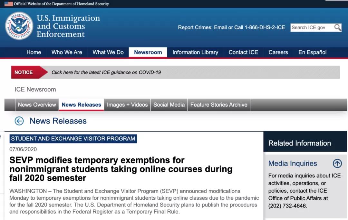The width and height of the screenshot is (348, 220).
Task: Open the Who We Are menu
Action: [x=67, y=52]
